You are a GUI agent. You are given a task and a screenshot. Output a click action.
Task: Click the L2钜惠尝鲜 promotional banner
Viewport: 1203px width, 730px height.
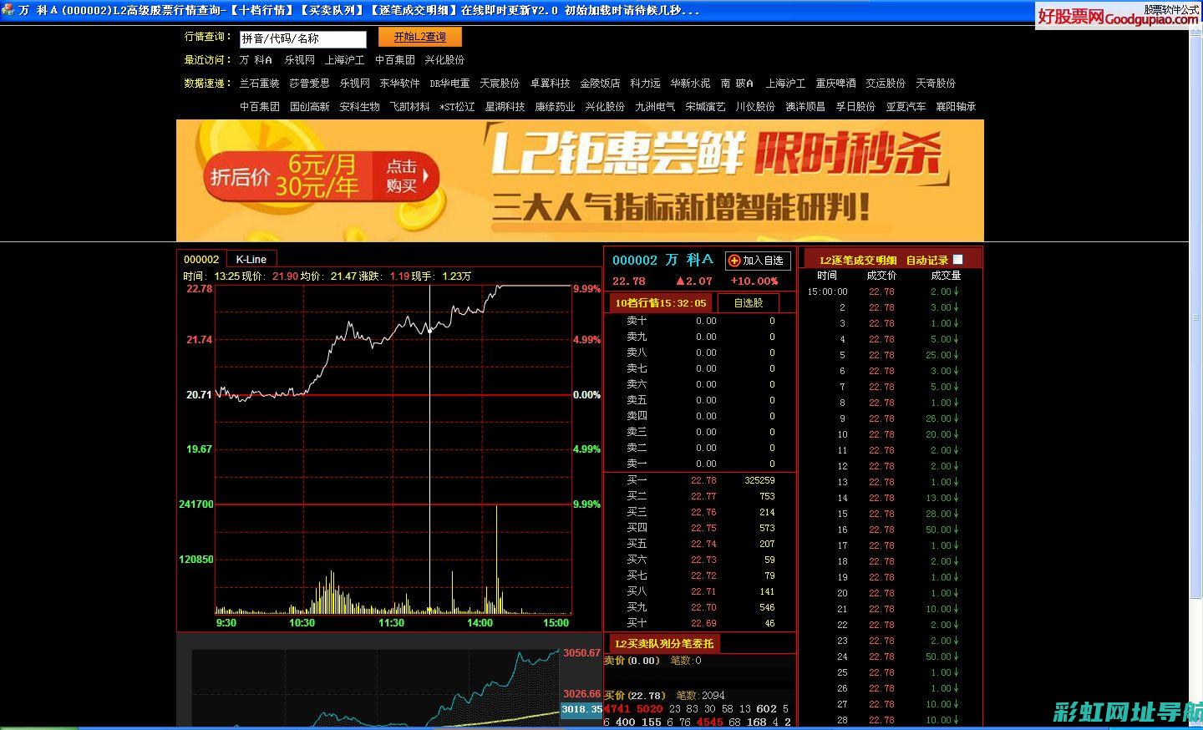click(x=580, y=180)
